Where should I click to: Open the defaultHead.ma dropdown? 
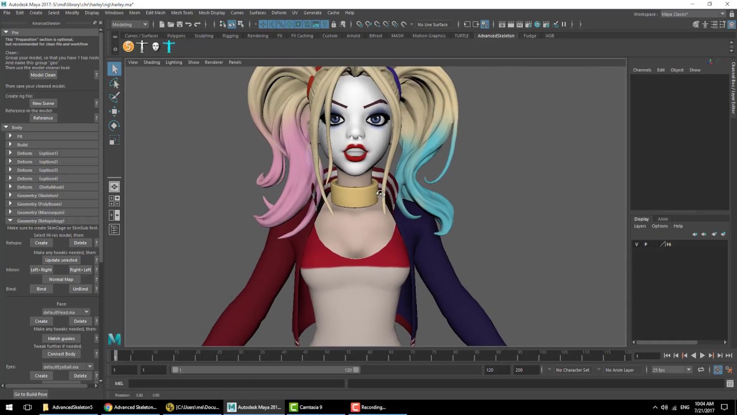(x=66, y=312)
